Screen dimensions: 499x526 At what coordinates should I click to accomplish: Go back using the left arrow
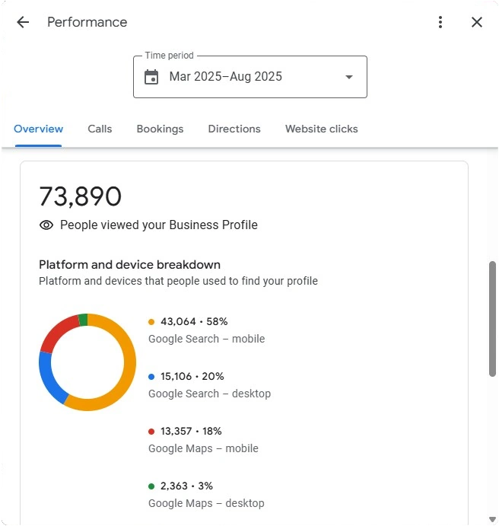tap(23, 23)
